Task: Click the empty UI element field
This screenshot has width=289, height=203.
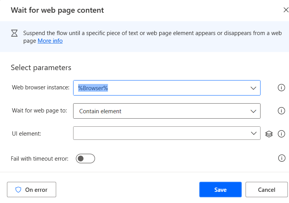Action: point(162,133)
